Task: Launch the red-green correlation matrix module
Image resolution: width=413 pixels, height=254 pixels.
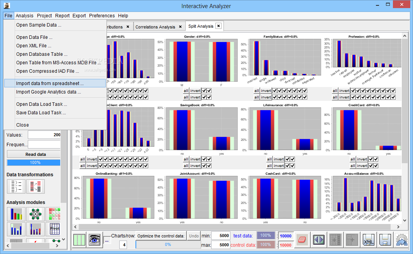Action: (53, 214)
